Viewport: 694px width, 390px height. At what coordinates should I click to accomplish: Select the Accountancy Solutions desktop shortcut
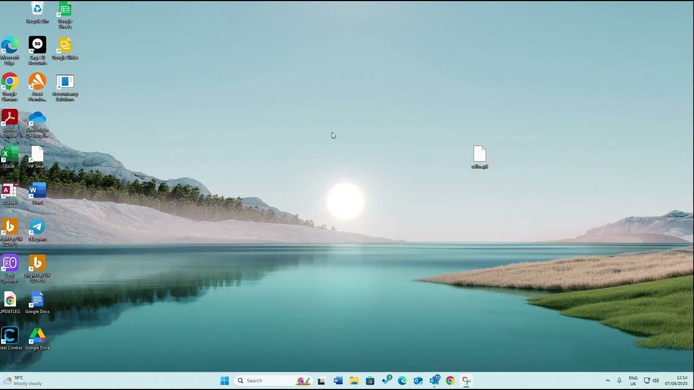click(65, 87)
